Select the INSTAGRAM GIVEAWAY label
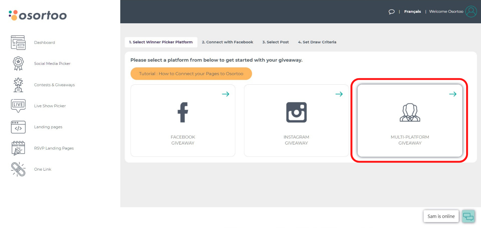The height and width of the screenshot is (228, 481). (296, 140)
